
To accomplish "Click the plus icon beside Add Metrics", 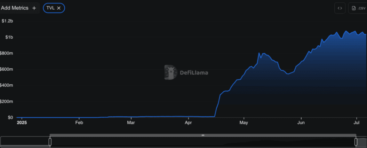I will [34, 8].
